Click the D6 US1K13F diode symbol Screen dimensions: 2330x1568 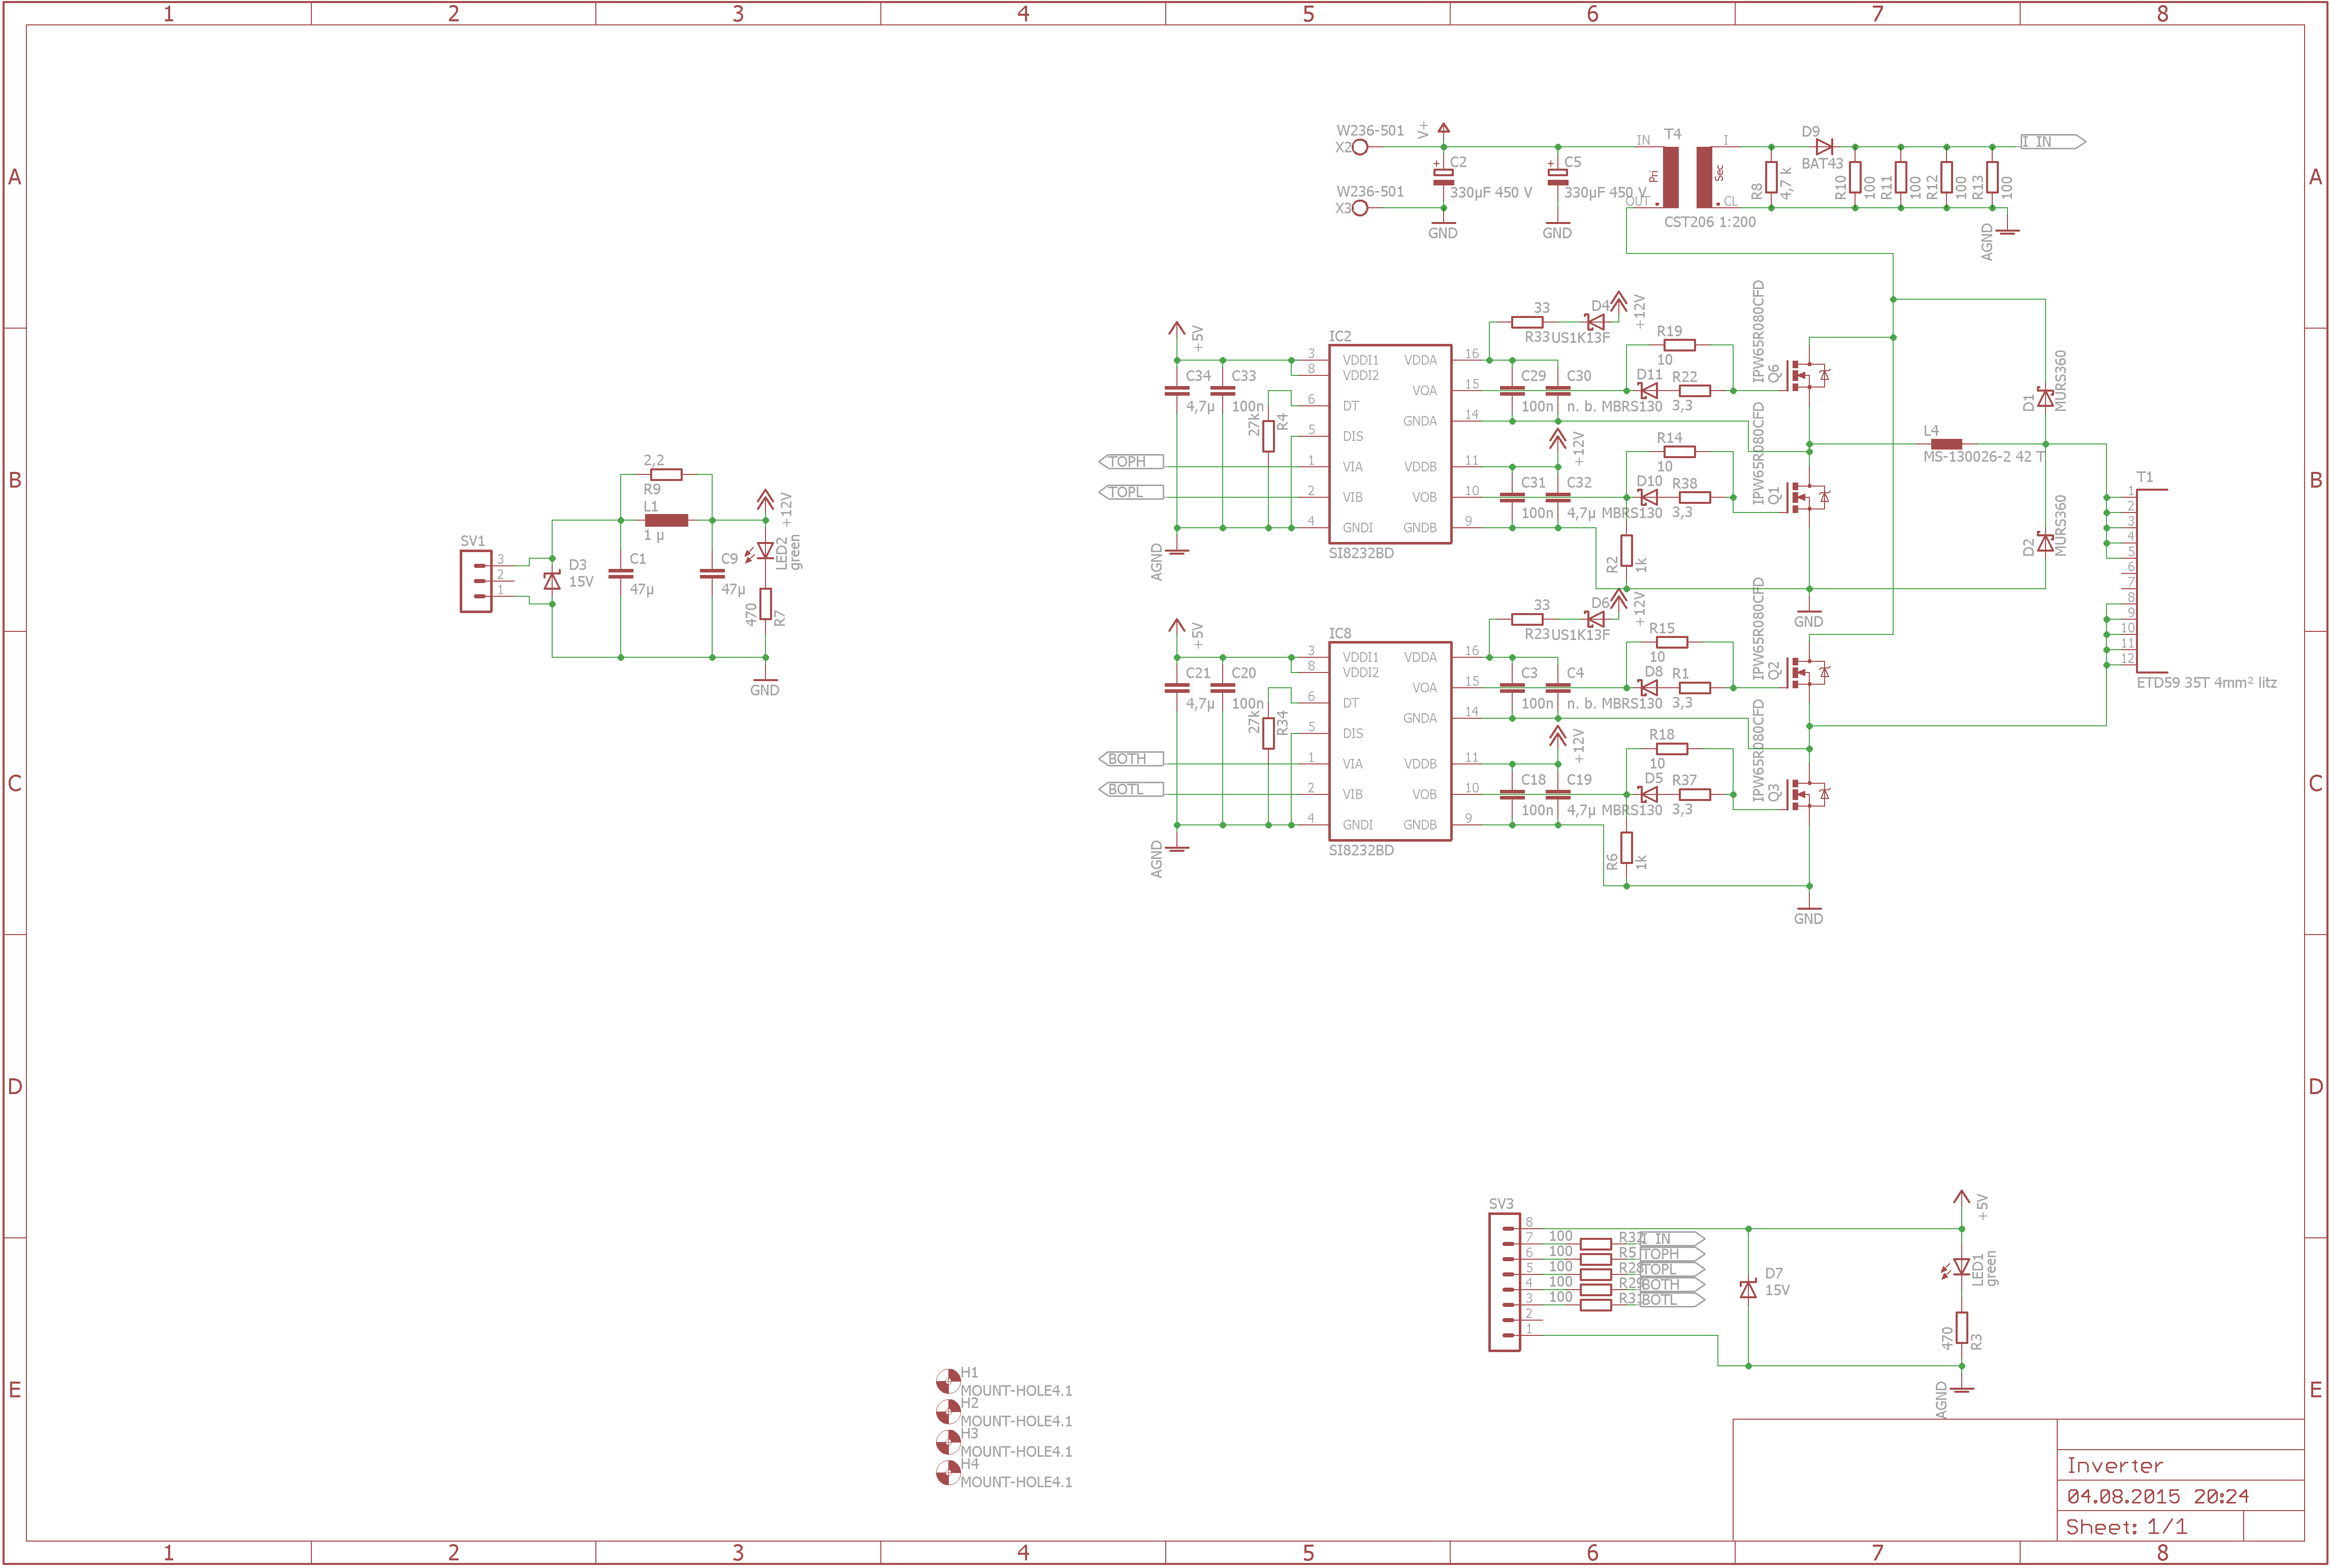(x=1596, y=619)
